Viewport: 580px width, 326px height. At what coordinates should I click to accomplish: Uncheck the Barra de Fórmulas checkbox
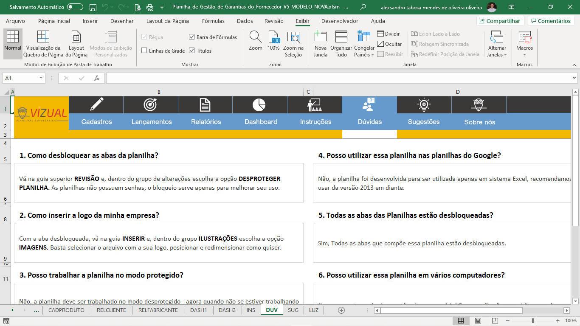click(192, 37)
